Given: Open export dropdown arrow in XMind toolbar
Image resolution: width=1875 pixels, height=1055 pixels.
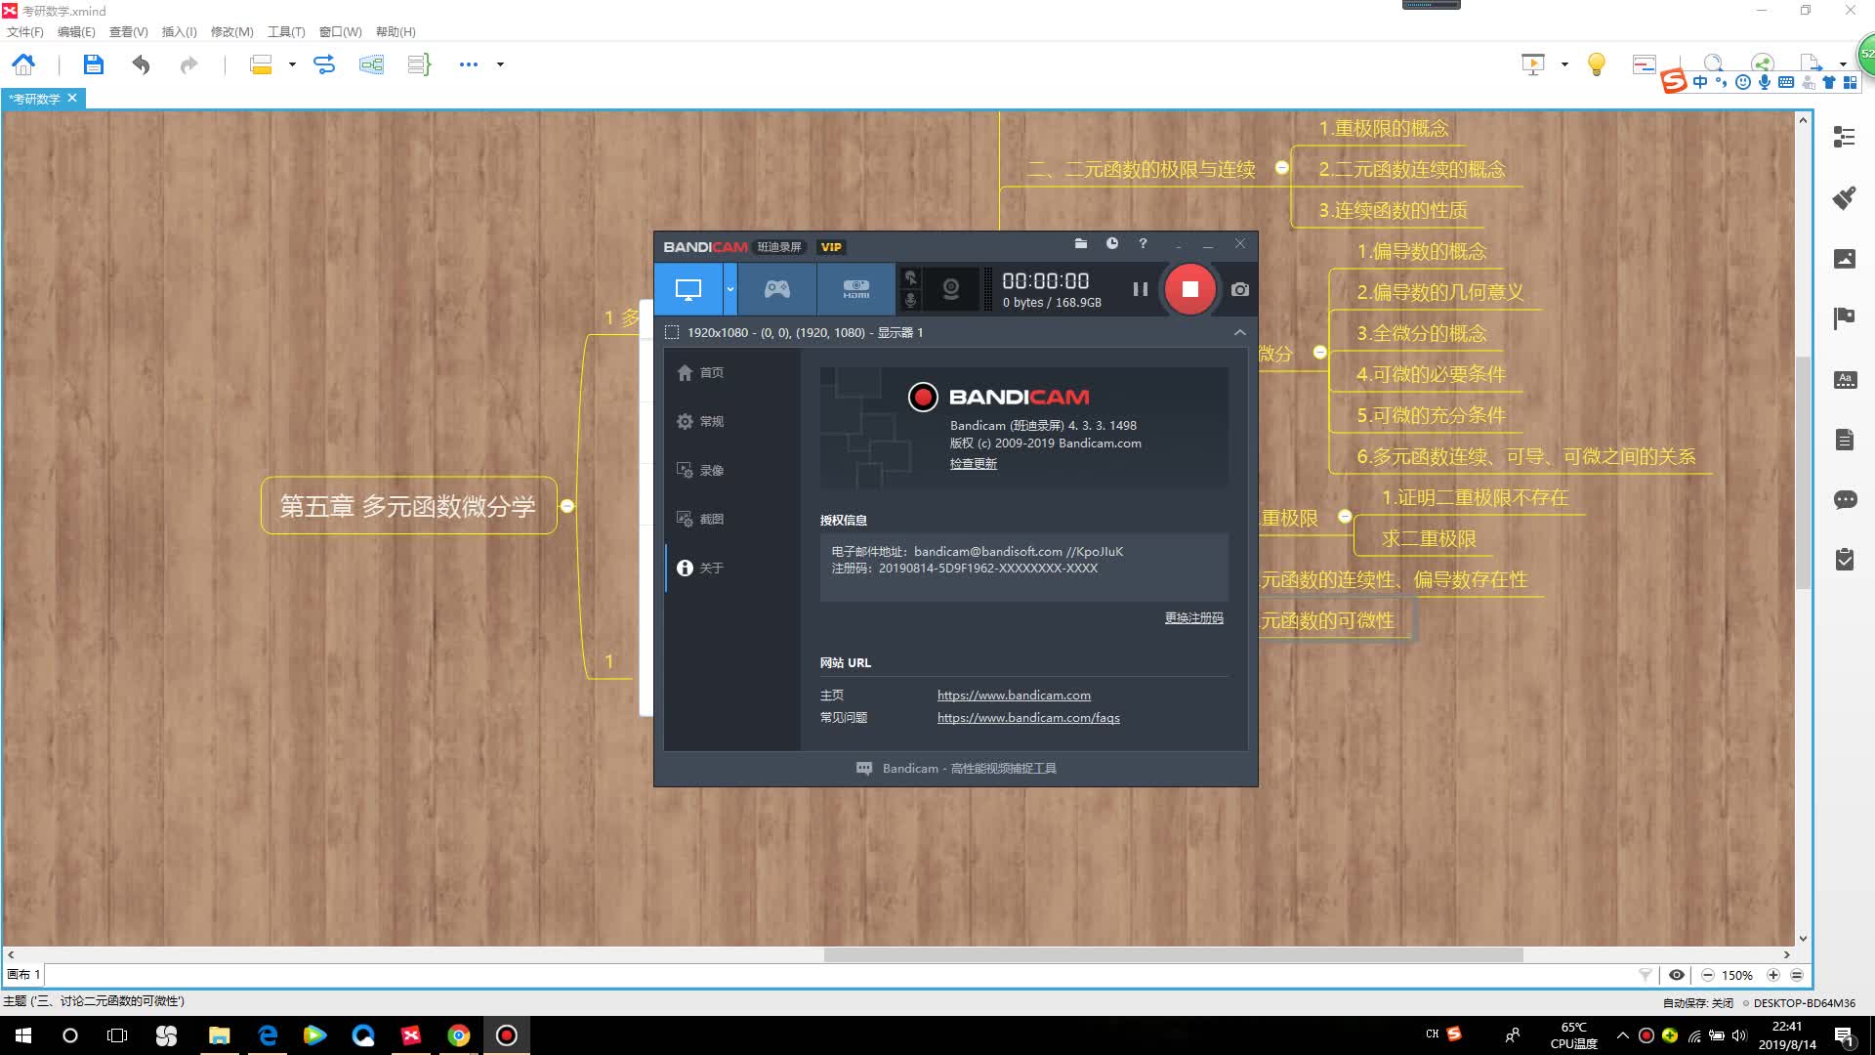Looking at the screenshot, I should tap(1842, 64).
